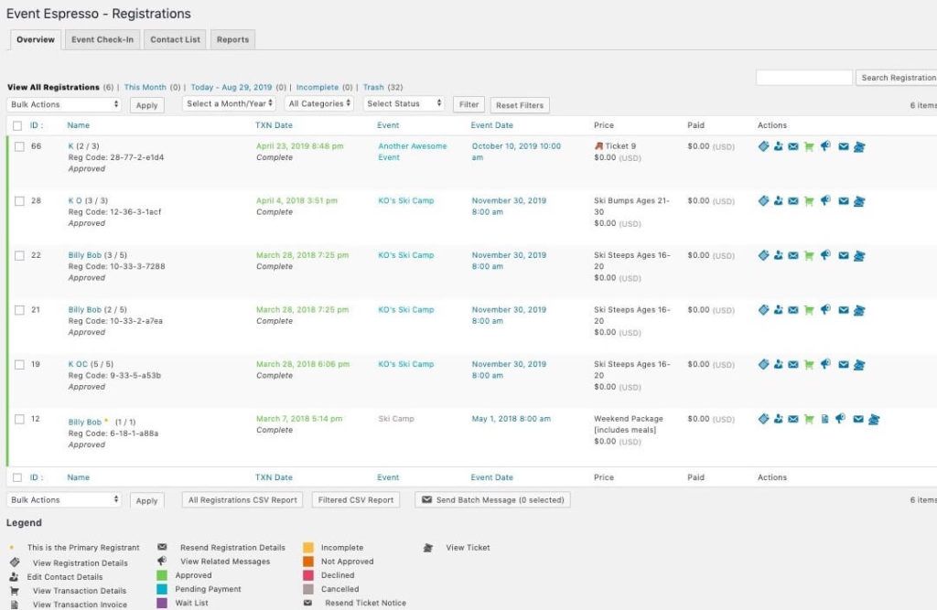Click green cart transaction icon for registration 22

tap(808, 256)
